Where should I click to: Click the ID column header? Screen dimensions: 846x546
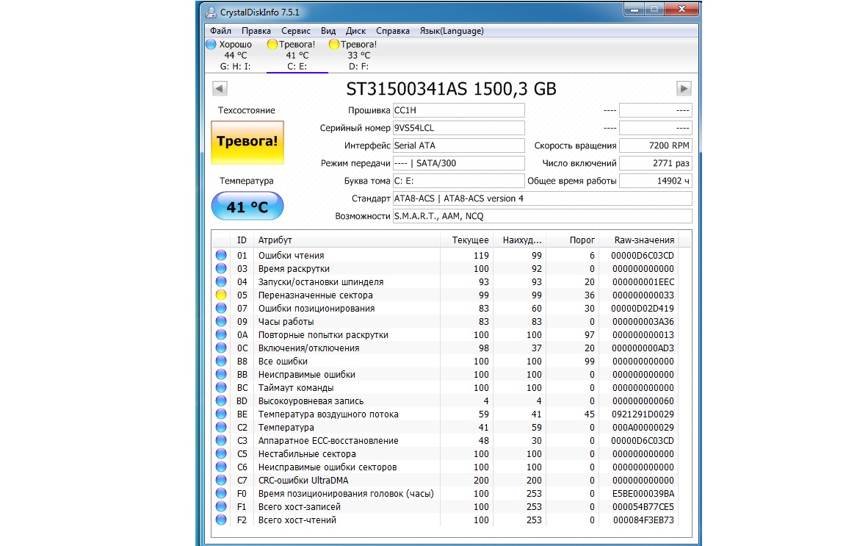point(242,240)
